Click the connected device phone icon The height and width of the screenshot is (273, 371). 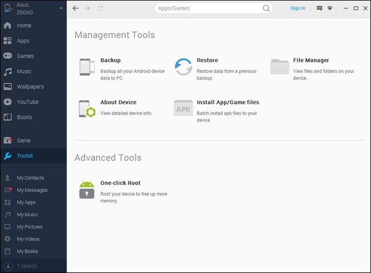point(8,8)
